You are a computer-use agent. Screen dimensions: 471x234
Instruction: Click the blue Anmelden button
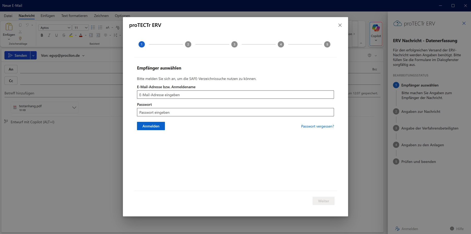151,126
